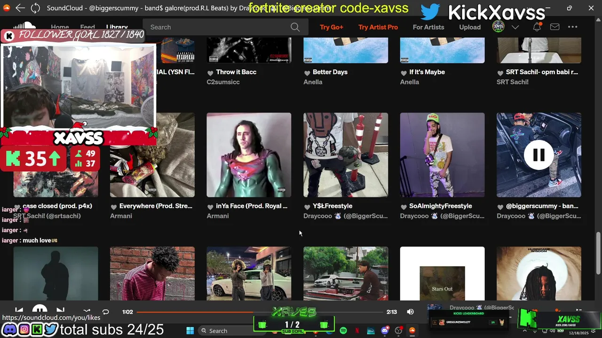
Task: Open the inYa Face Superman artwork
Action: (x=249, y=155)
